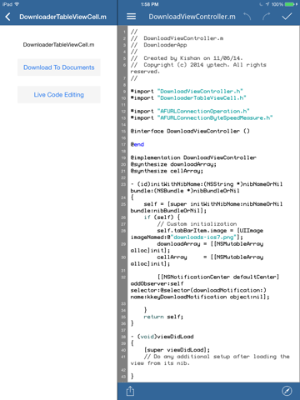
Task: Tap the DownloaderTableViewCell.m header title
Action: click(x=62, y=17)
